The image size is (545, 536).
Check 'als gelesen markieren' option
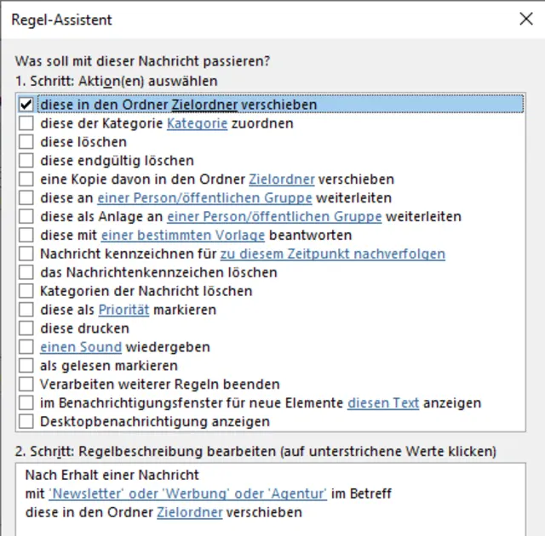click(x=26, y=366)
